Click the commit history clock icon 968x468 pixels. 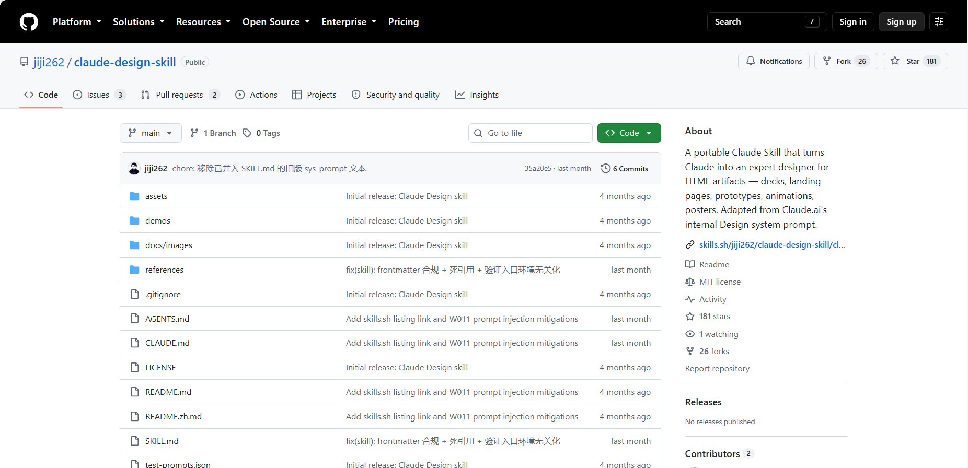click(605, 168)
